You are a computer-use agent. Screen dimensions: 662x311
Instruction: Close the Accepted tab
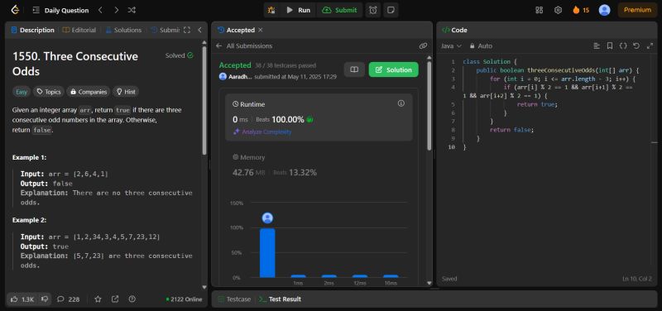(x=261, y=30)
